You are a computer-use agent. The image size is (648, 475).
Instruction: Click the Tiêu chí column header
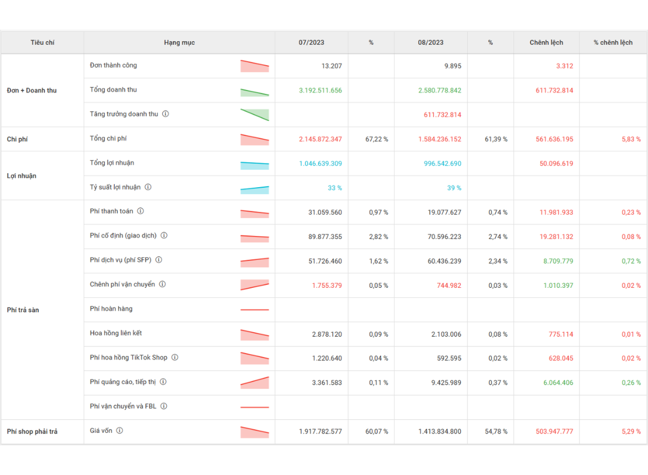coord(43,43)
